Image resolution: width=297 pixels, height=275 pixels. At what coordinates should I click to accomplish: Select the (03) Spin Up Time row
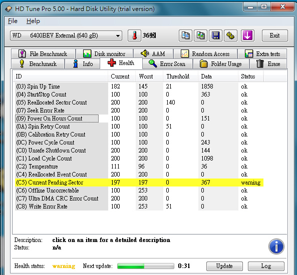click(139, 86)
